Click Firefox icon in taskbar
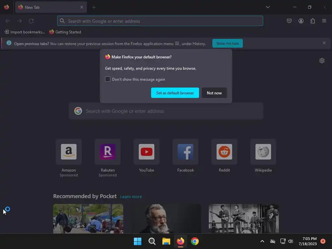332x249 pixels. click(180, 241)
